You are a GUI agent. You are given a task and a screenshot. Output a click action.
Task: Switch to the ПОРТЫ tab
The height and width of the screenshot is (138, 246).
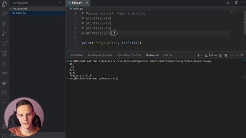pyautogui.click(x=168, y=55)
